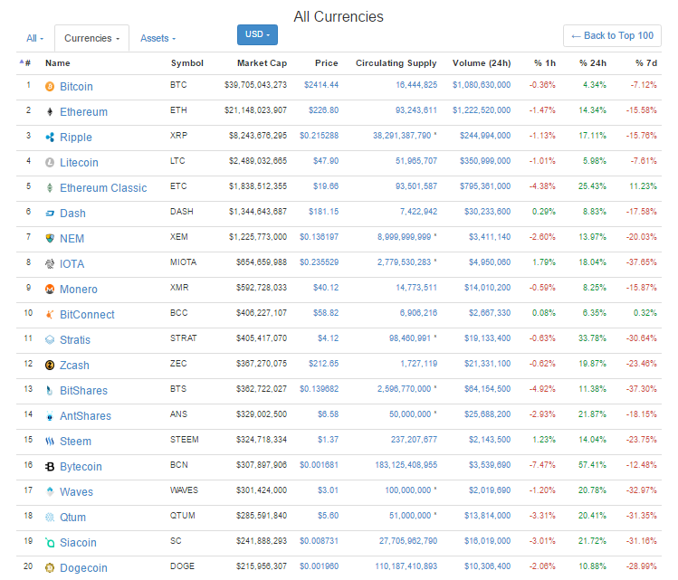Open the Assets dropdown

[x=158, y=39]
